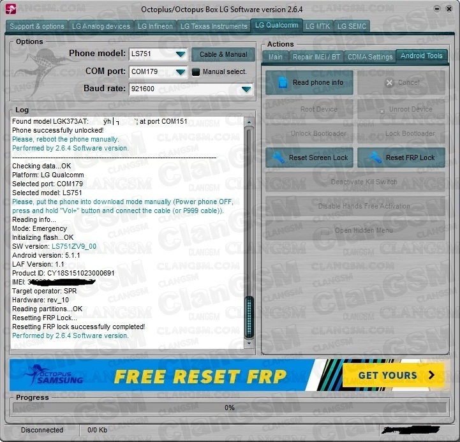Screen dimensions: 460x442
Task: Open the LG Analog devices tab
Action: click(x=101, y=26)
